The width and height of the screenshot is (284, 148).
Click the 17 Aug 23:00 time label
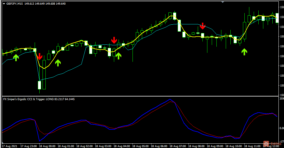pyautogui.click(x=29, y=146)
